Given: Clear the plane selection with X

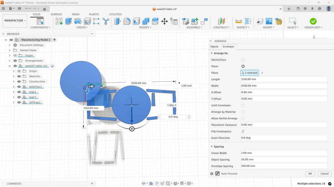Looking at the screenshot, I should (262, 73).
